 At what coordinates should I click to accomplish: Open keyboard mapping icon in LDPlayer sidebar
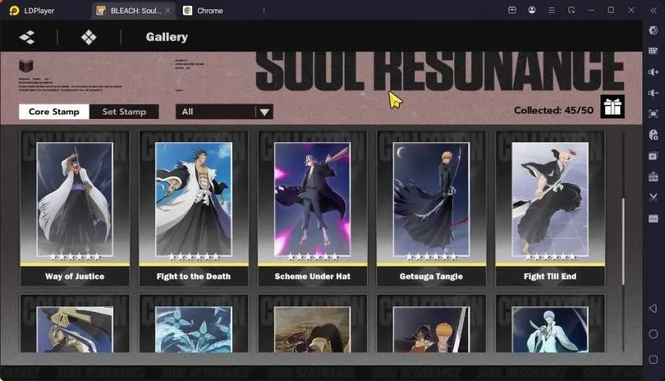coord(653,51)
